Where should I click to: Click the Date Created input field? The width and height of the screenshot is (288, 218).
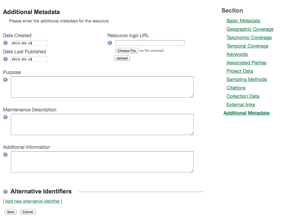(29, 43)
